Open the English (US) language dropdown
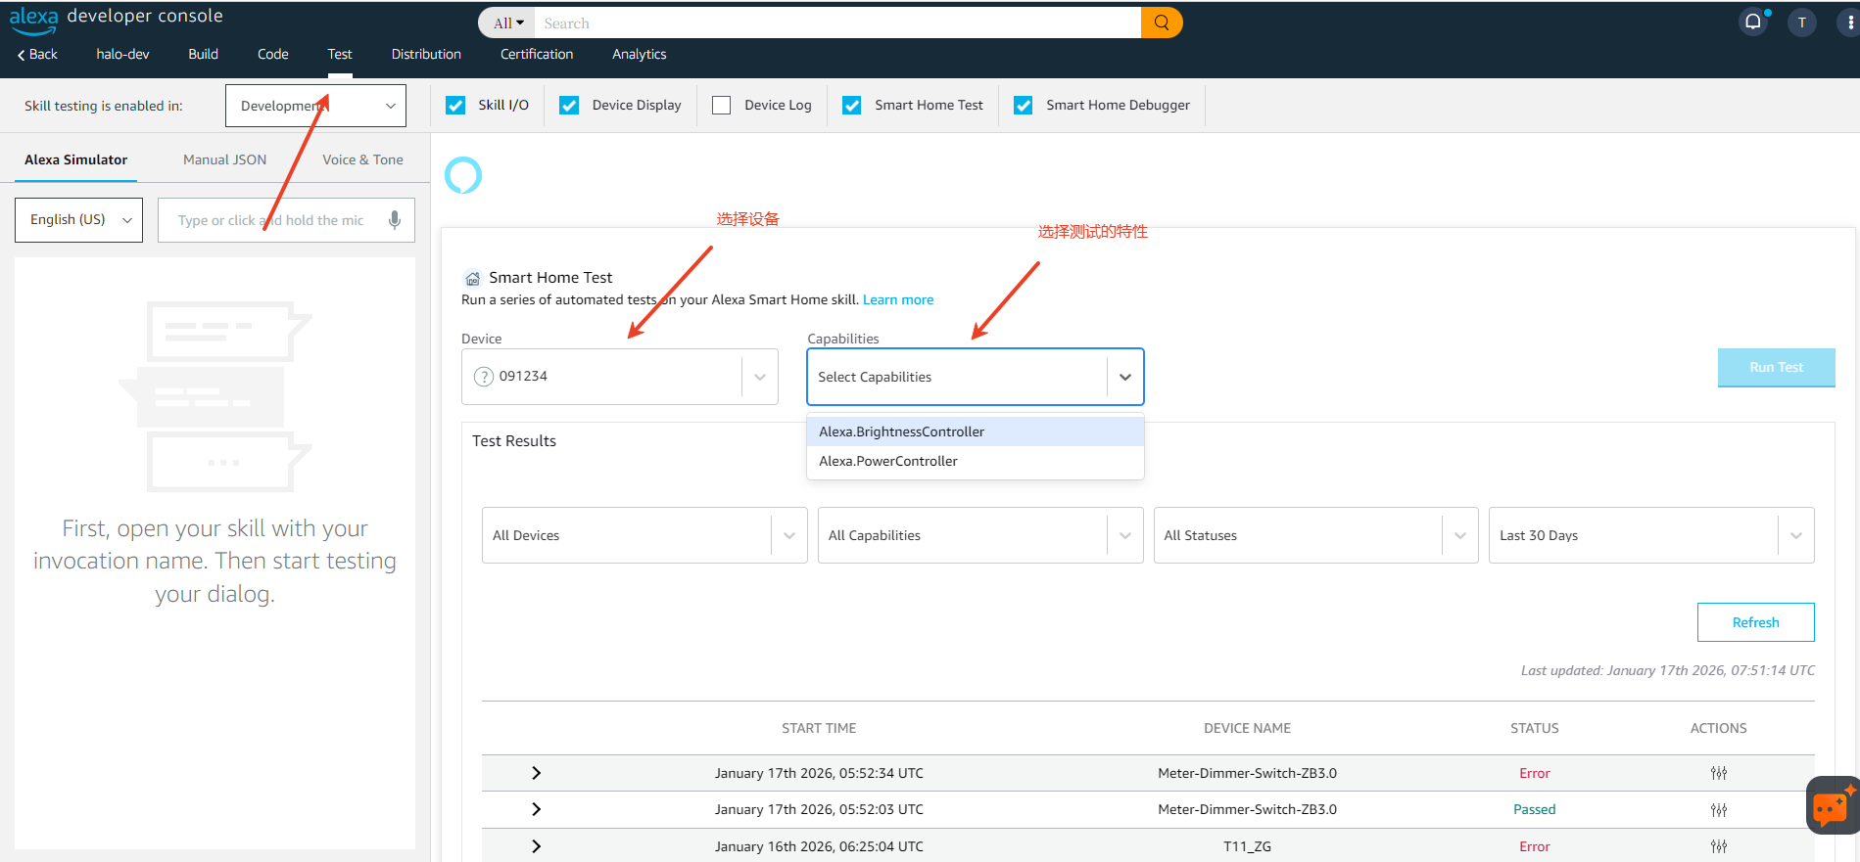1860x862 pixels. [78, 220]
